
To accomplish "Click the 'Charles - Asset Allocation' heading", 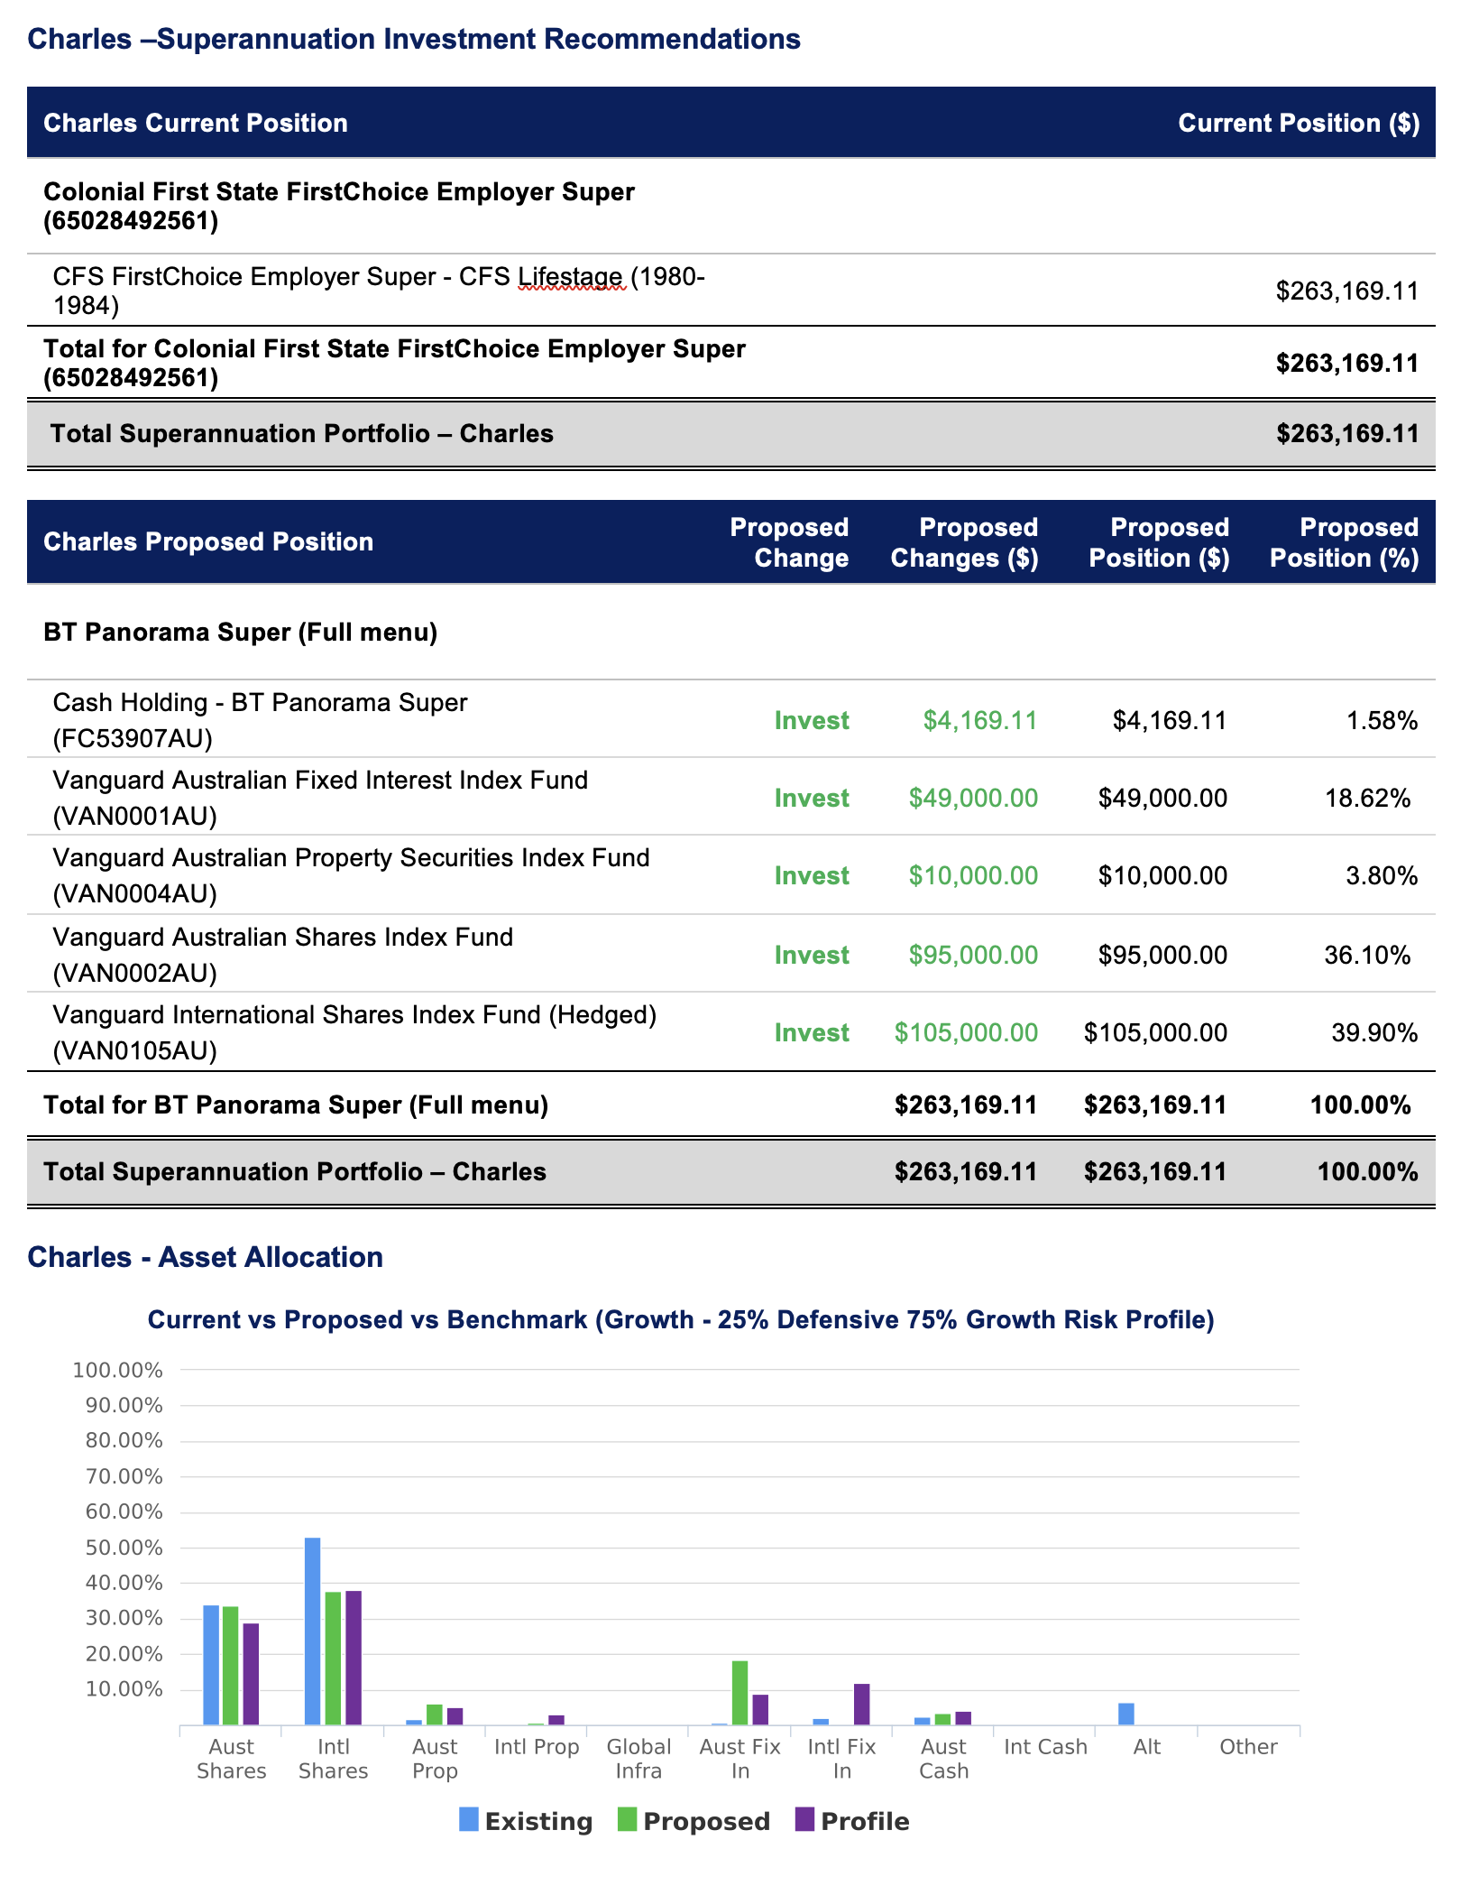I will tap(206, 1256).
